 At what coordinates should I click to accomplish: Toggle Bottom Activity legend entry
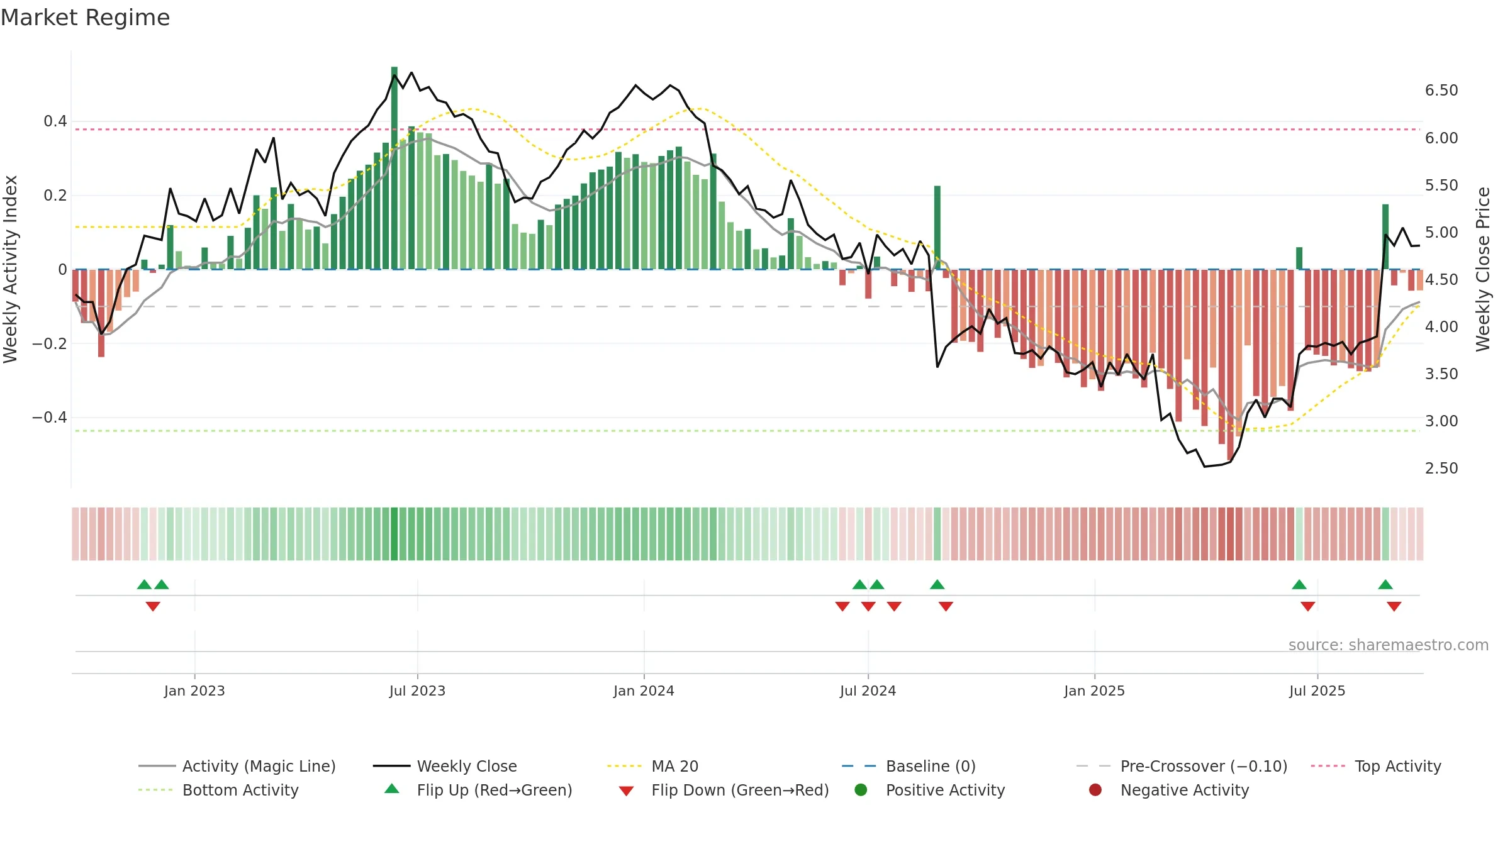click(x=218, y=790)
